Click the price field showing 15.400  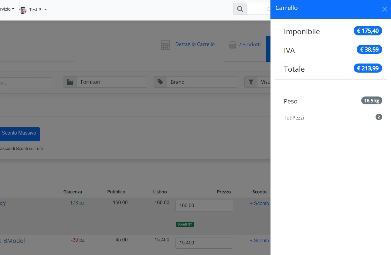[204, 243]
